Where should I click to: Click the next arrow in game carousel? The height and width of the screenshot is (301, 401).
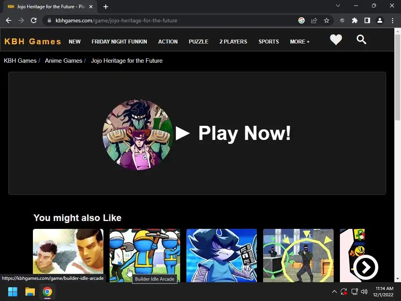[366, 267]
